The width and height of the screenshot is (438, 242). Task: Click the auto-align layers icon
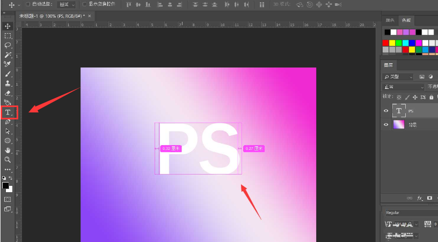[262, 4]
